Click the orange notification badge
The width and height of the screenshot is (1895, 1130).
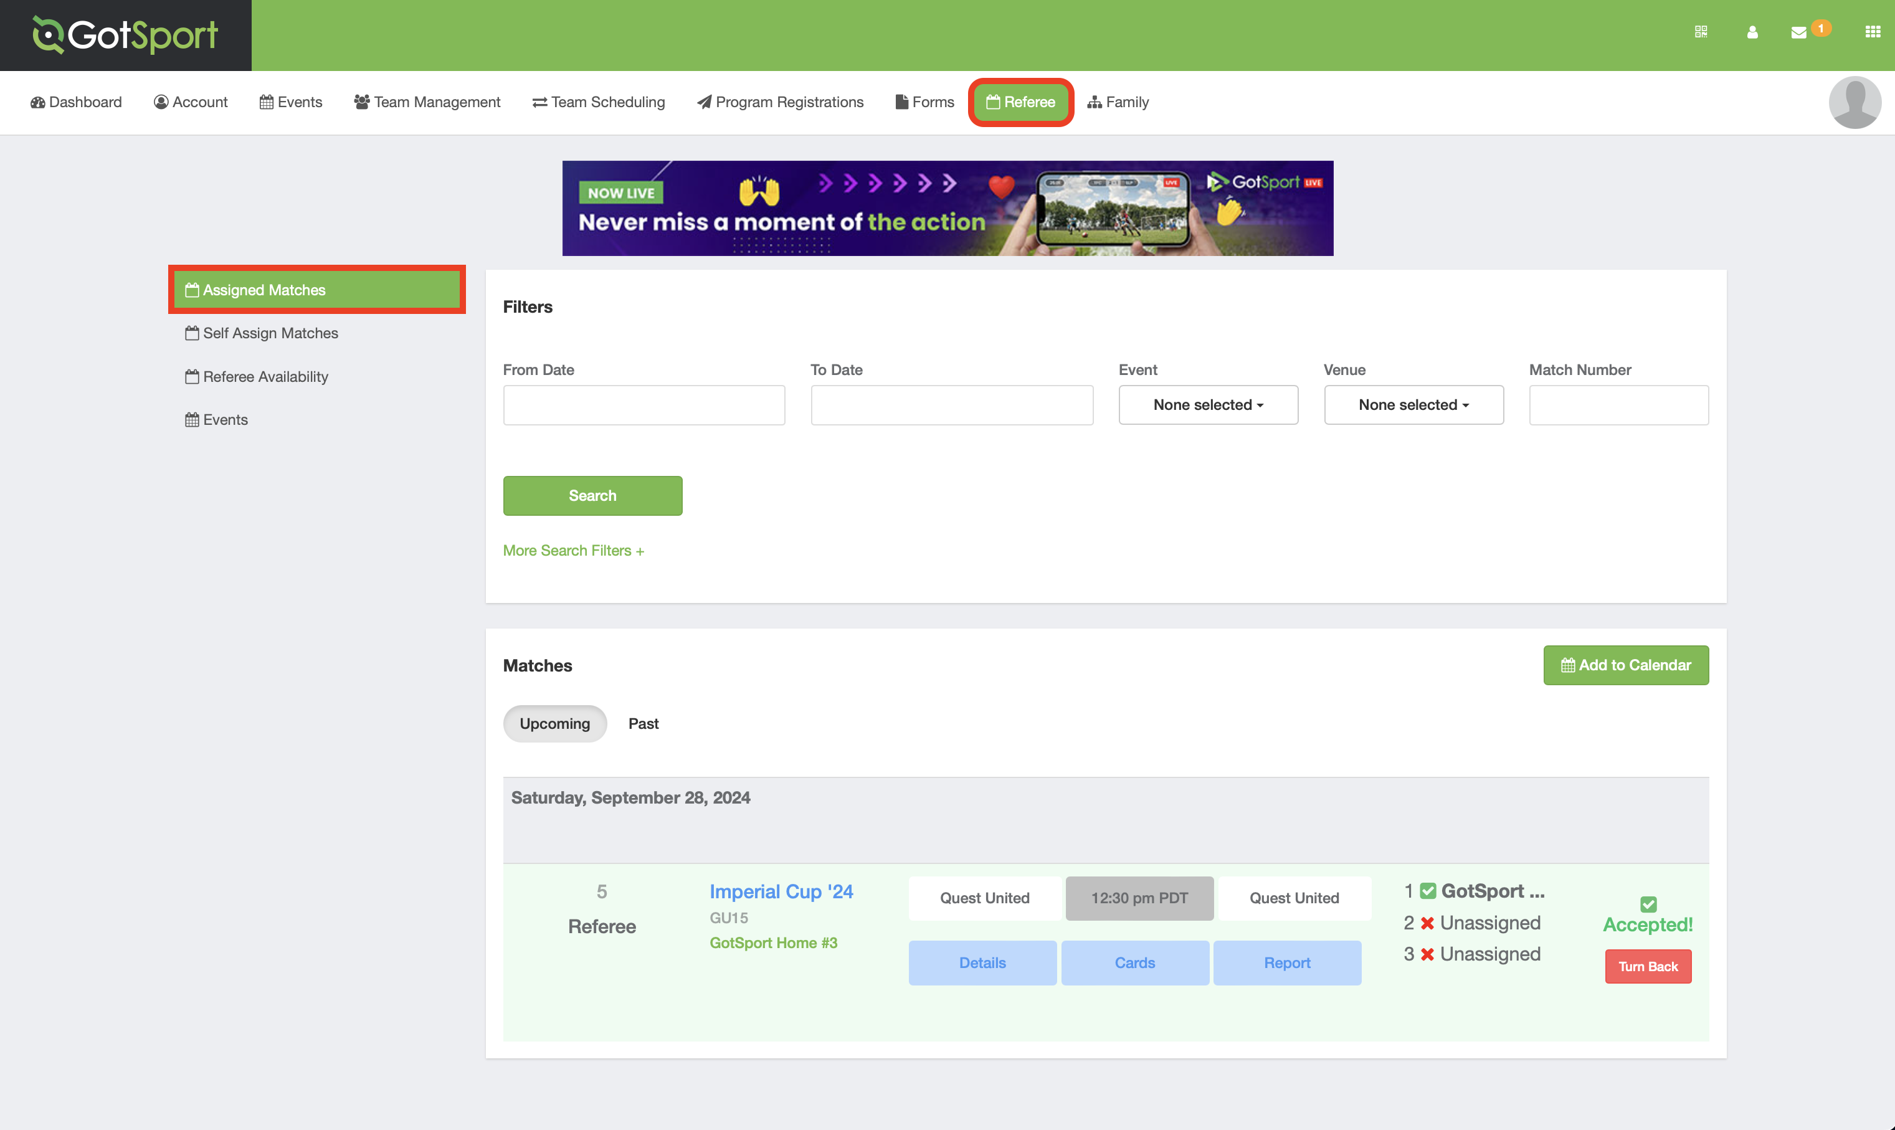[1820, 28]
